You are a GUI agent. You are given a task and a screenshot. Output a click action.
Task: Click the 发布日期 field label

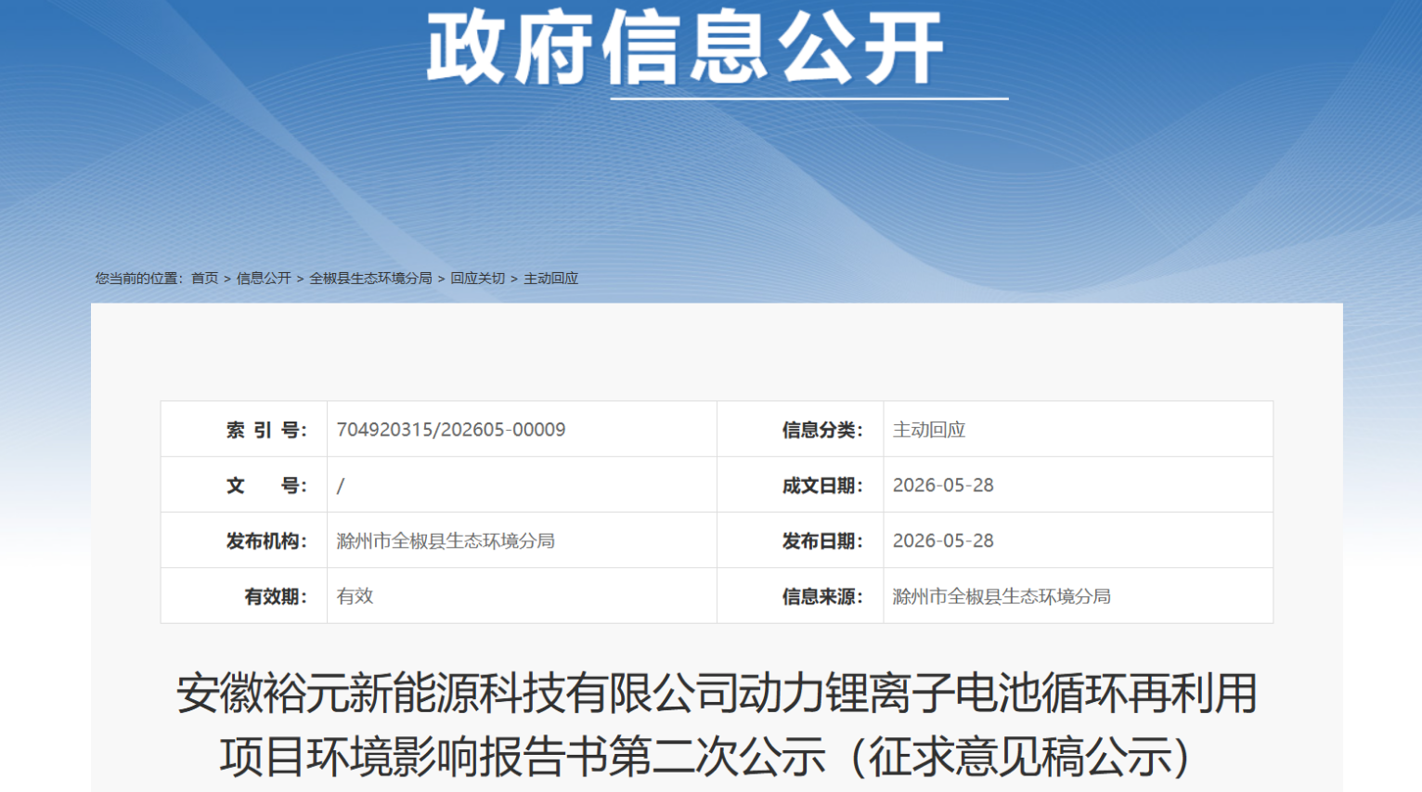[x=822, y=541]
